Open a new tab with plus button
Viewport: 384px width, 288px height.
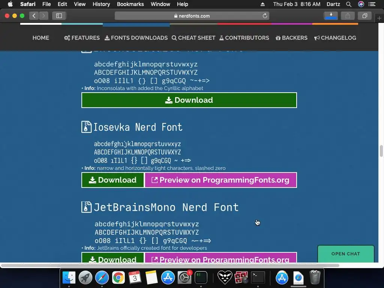(x=379, y=18)
